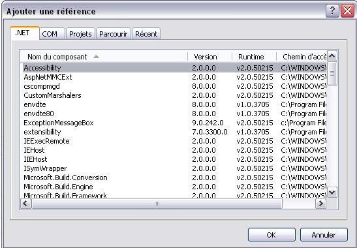The image size is (357, 248).
Task: Sort by the Version column header
Action: click(210, 57)
